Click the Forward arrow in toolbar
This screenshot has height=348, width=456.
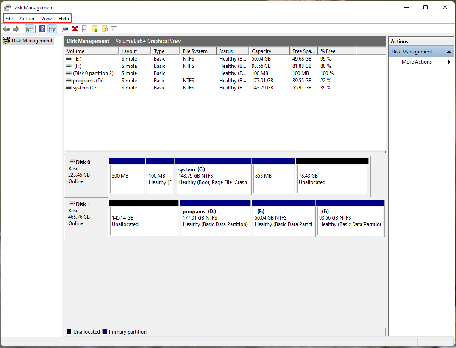[x=16, y=29]
